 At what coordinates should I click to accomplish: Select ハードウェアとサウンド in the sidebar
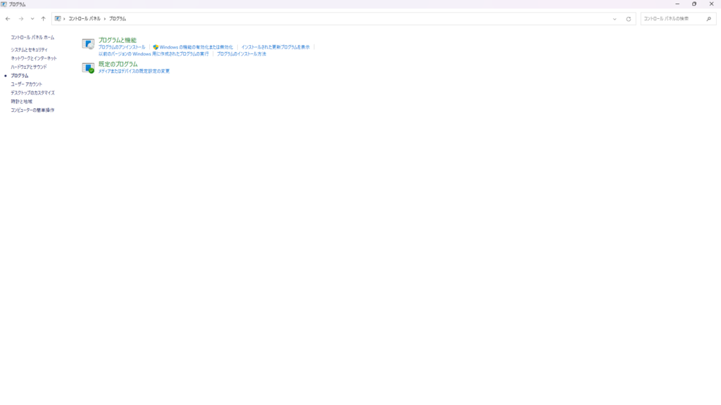pos(29,67)
